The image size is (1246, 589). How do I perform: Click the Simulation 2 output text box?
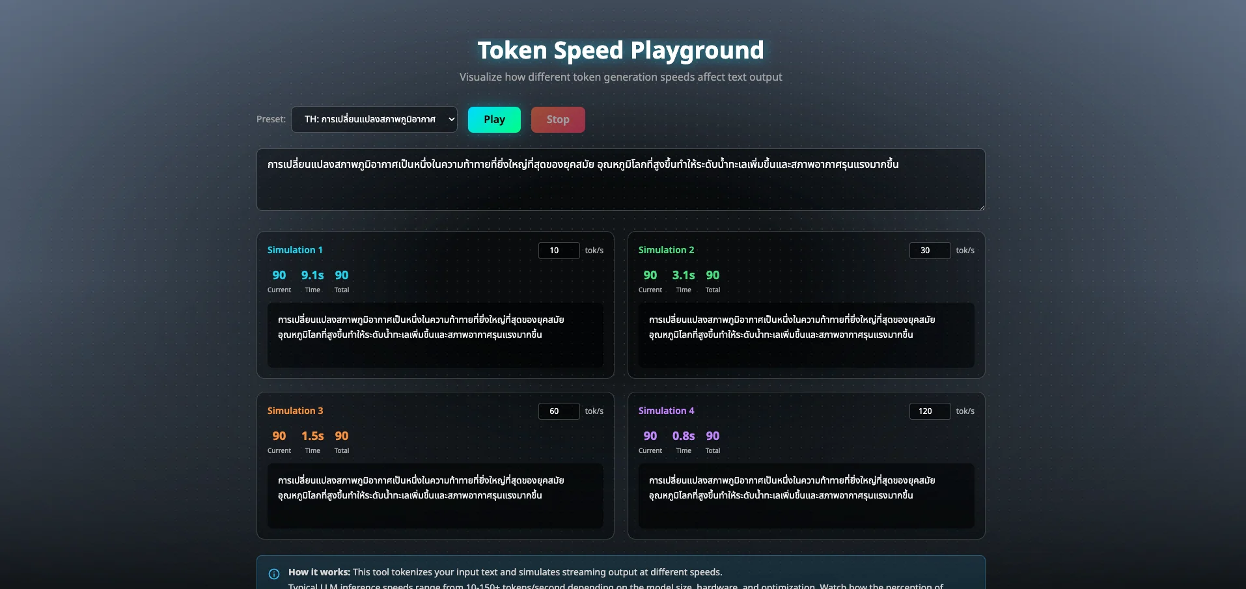coord(806,335)
